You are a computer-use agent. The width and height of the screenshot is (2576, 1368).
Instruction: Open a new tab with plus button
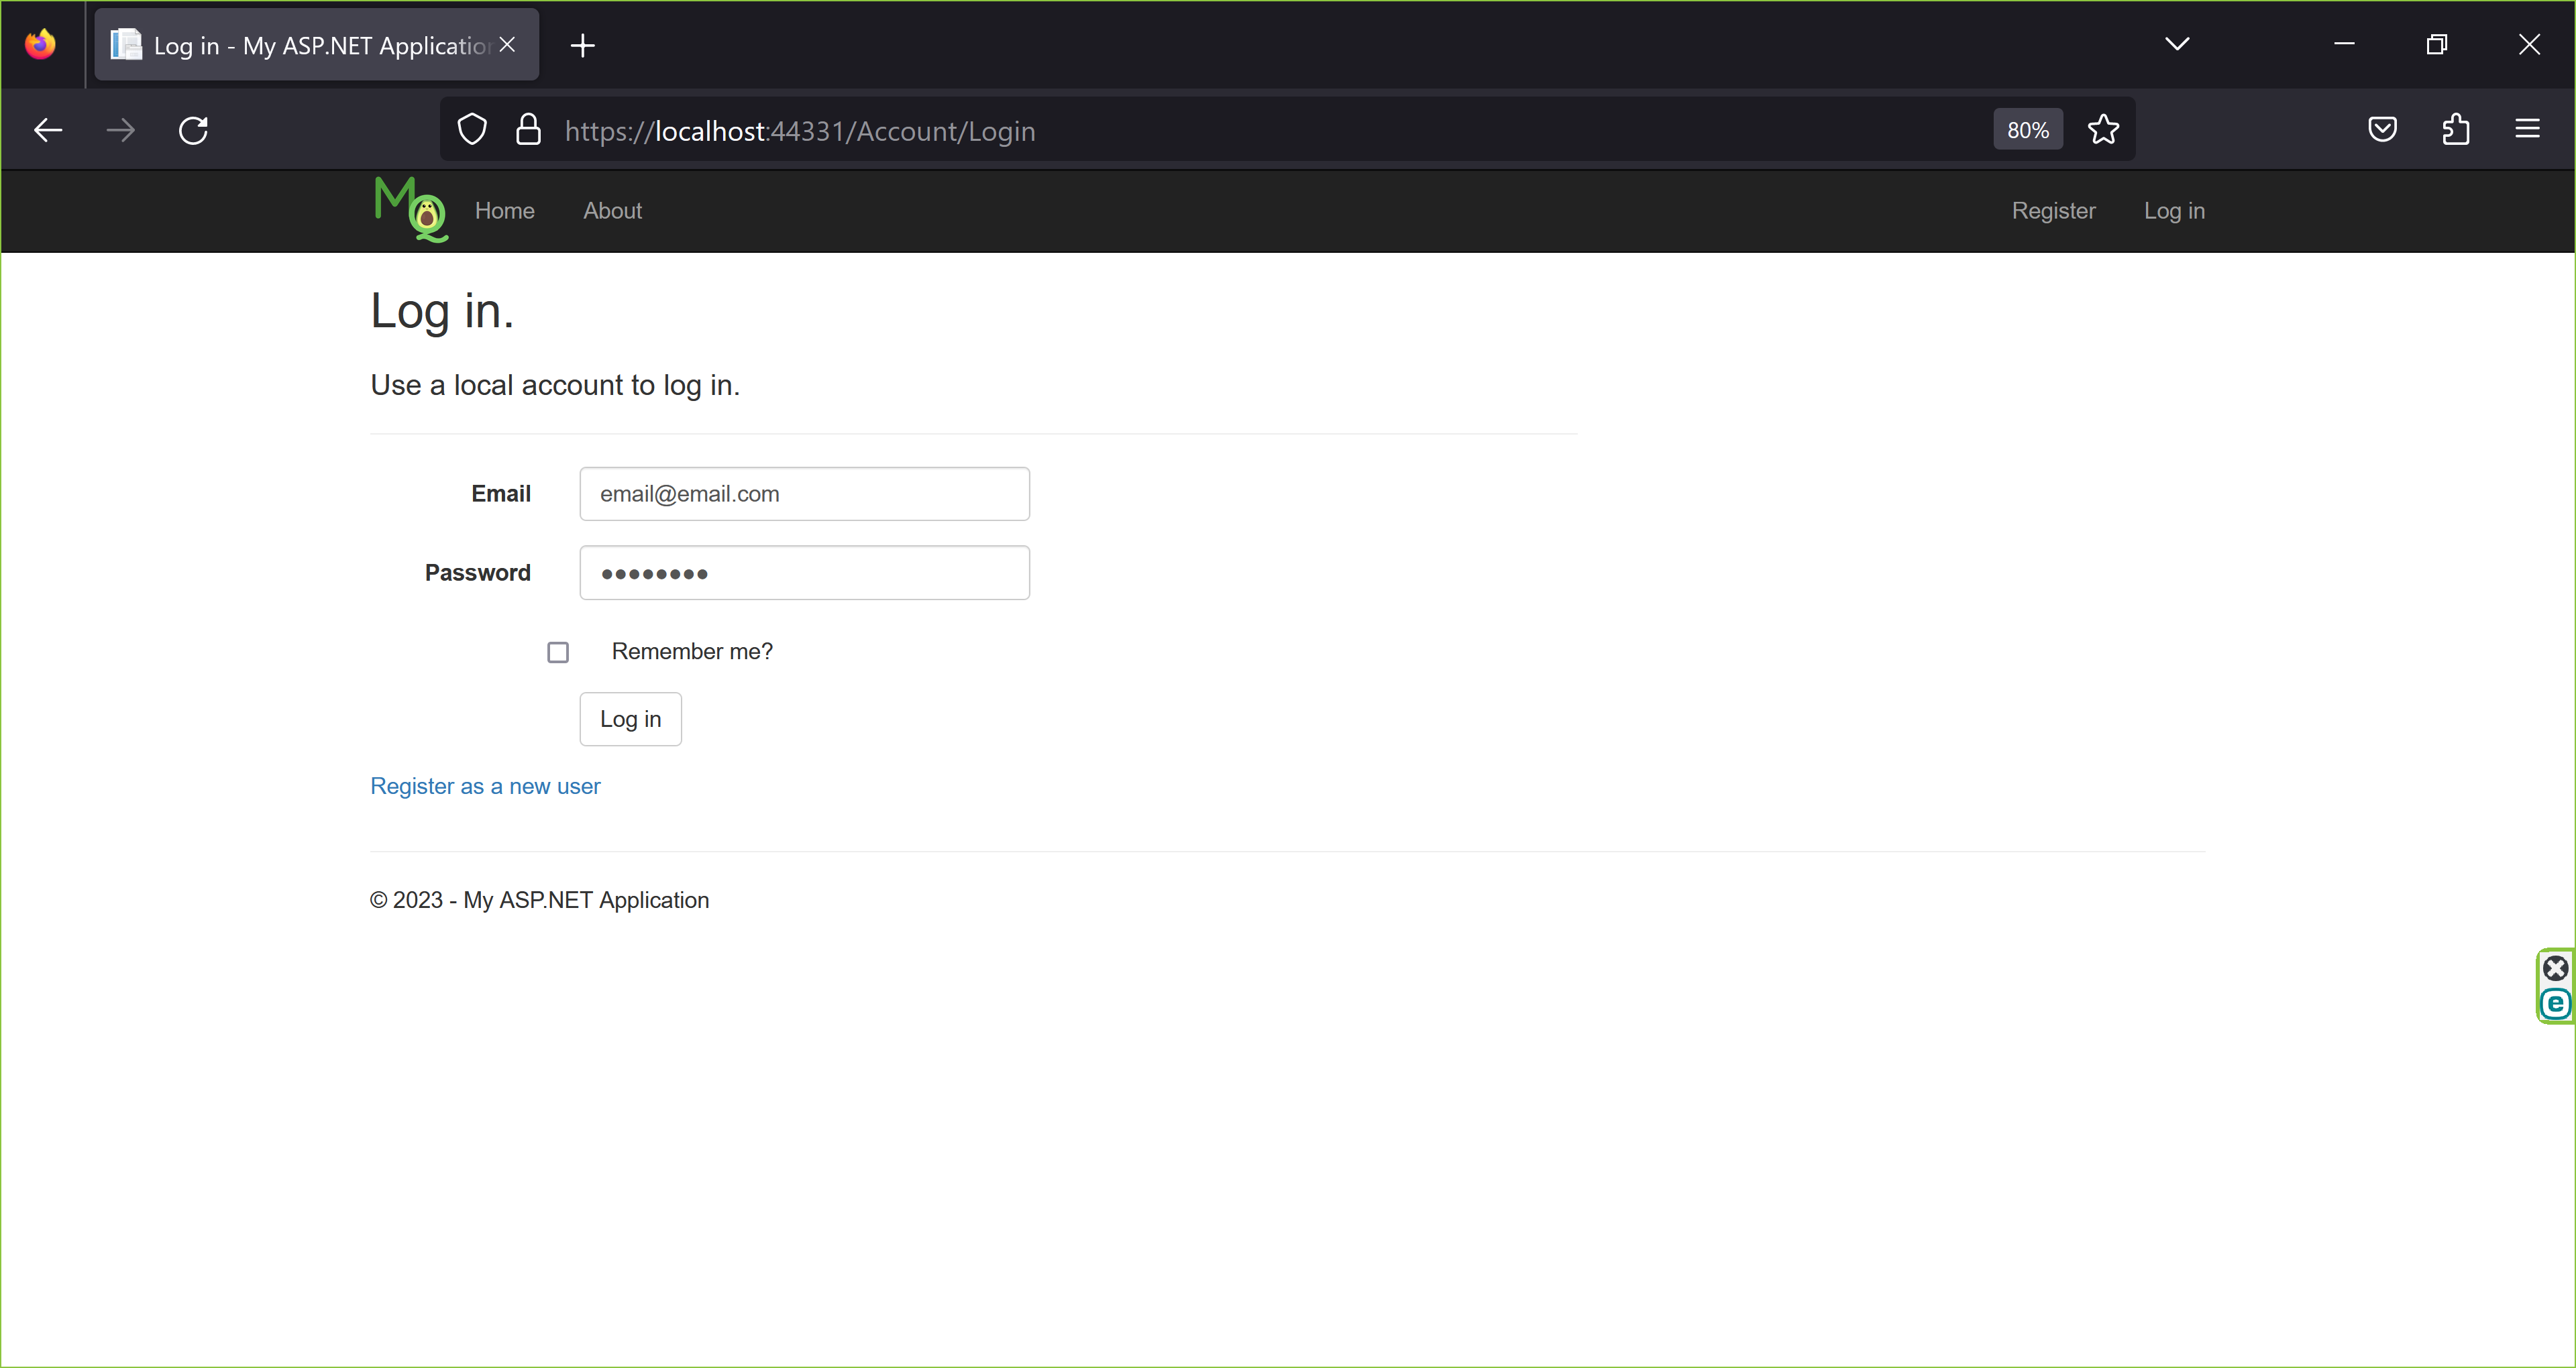pyautogui.click(x=583, y=45)
